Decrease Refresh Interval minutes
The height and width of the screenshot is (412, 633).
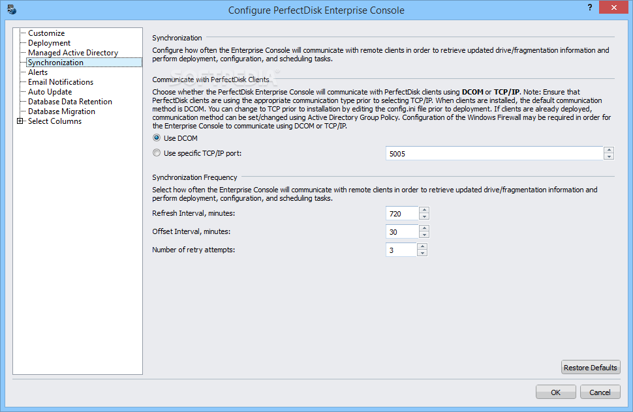(x=424, y=217)
